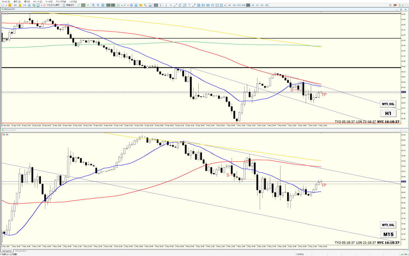This screenshot has height=256, width=409.
Task: Click the M15 label box on lower chart
Action: click(x=389, y=234)
